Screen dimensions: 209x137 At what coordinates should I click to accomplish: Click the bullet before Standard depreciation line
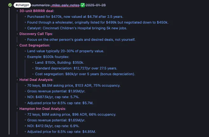pos(33,68)
